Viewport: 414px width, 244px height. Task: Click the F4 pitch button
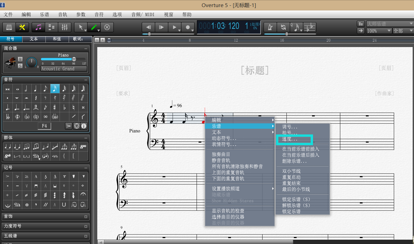[x=44, y=126]
